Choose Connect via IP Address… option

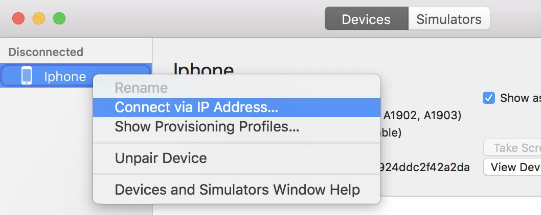(196, 107)
